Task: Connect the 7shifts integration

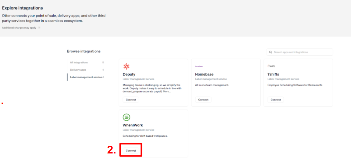Action: pyautogui.click(x=276, y=100)
